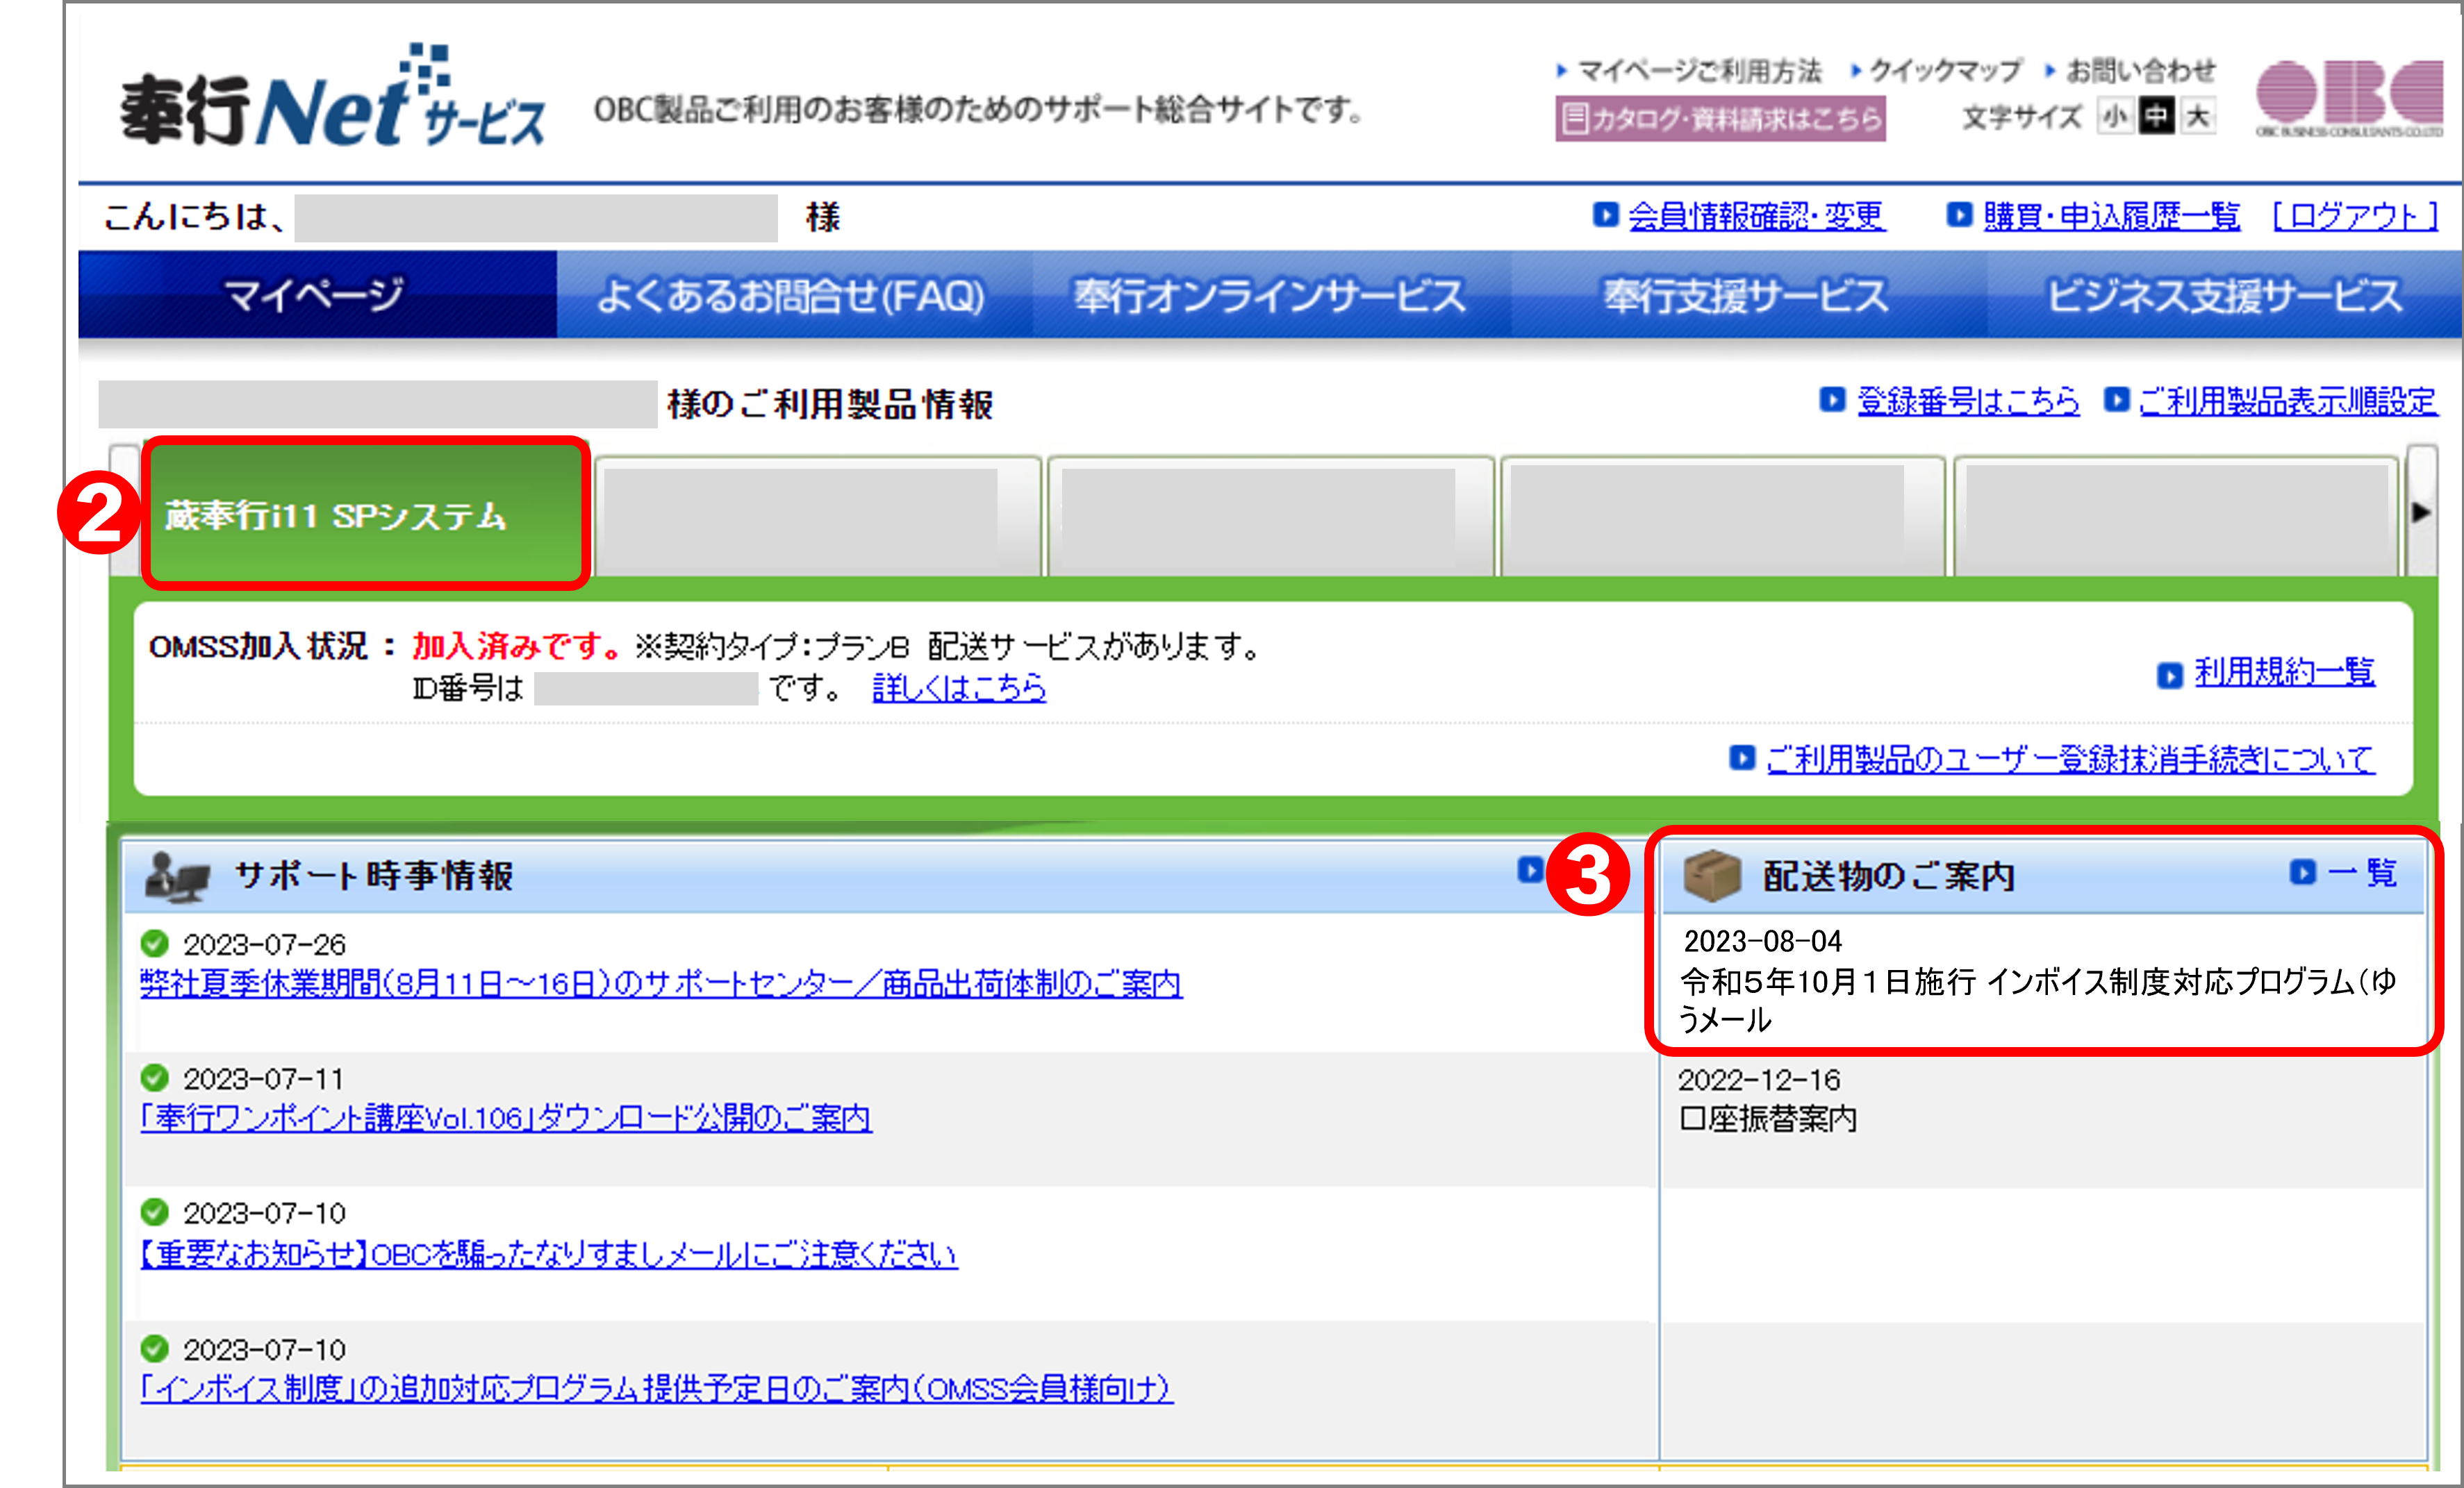Open 【重要なお知らせ】なりすましメール notice link
The height and width of the screenshot is (1488, 2464).
click(549, 1254)
